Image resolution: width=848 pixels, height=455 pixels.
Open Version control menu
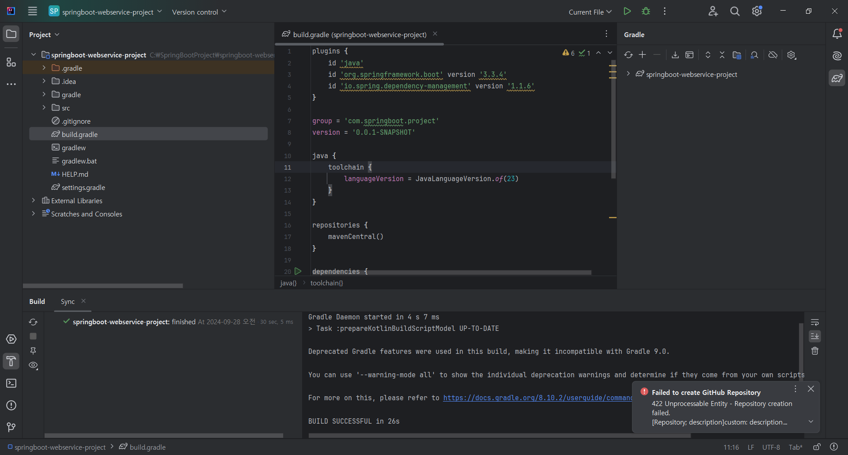coord(199,12)
